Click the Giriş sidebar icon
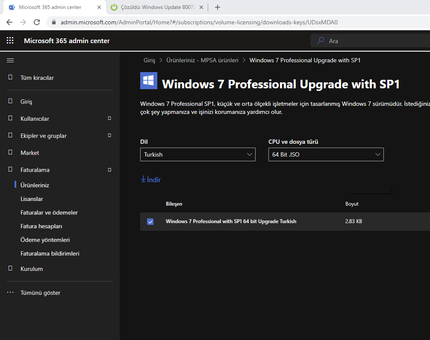 [10, 101]
